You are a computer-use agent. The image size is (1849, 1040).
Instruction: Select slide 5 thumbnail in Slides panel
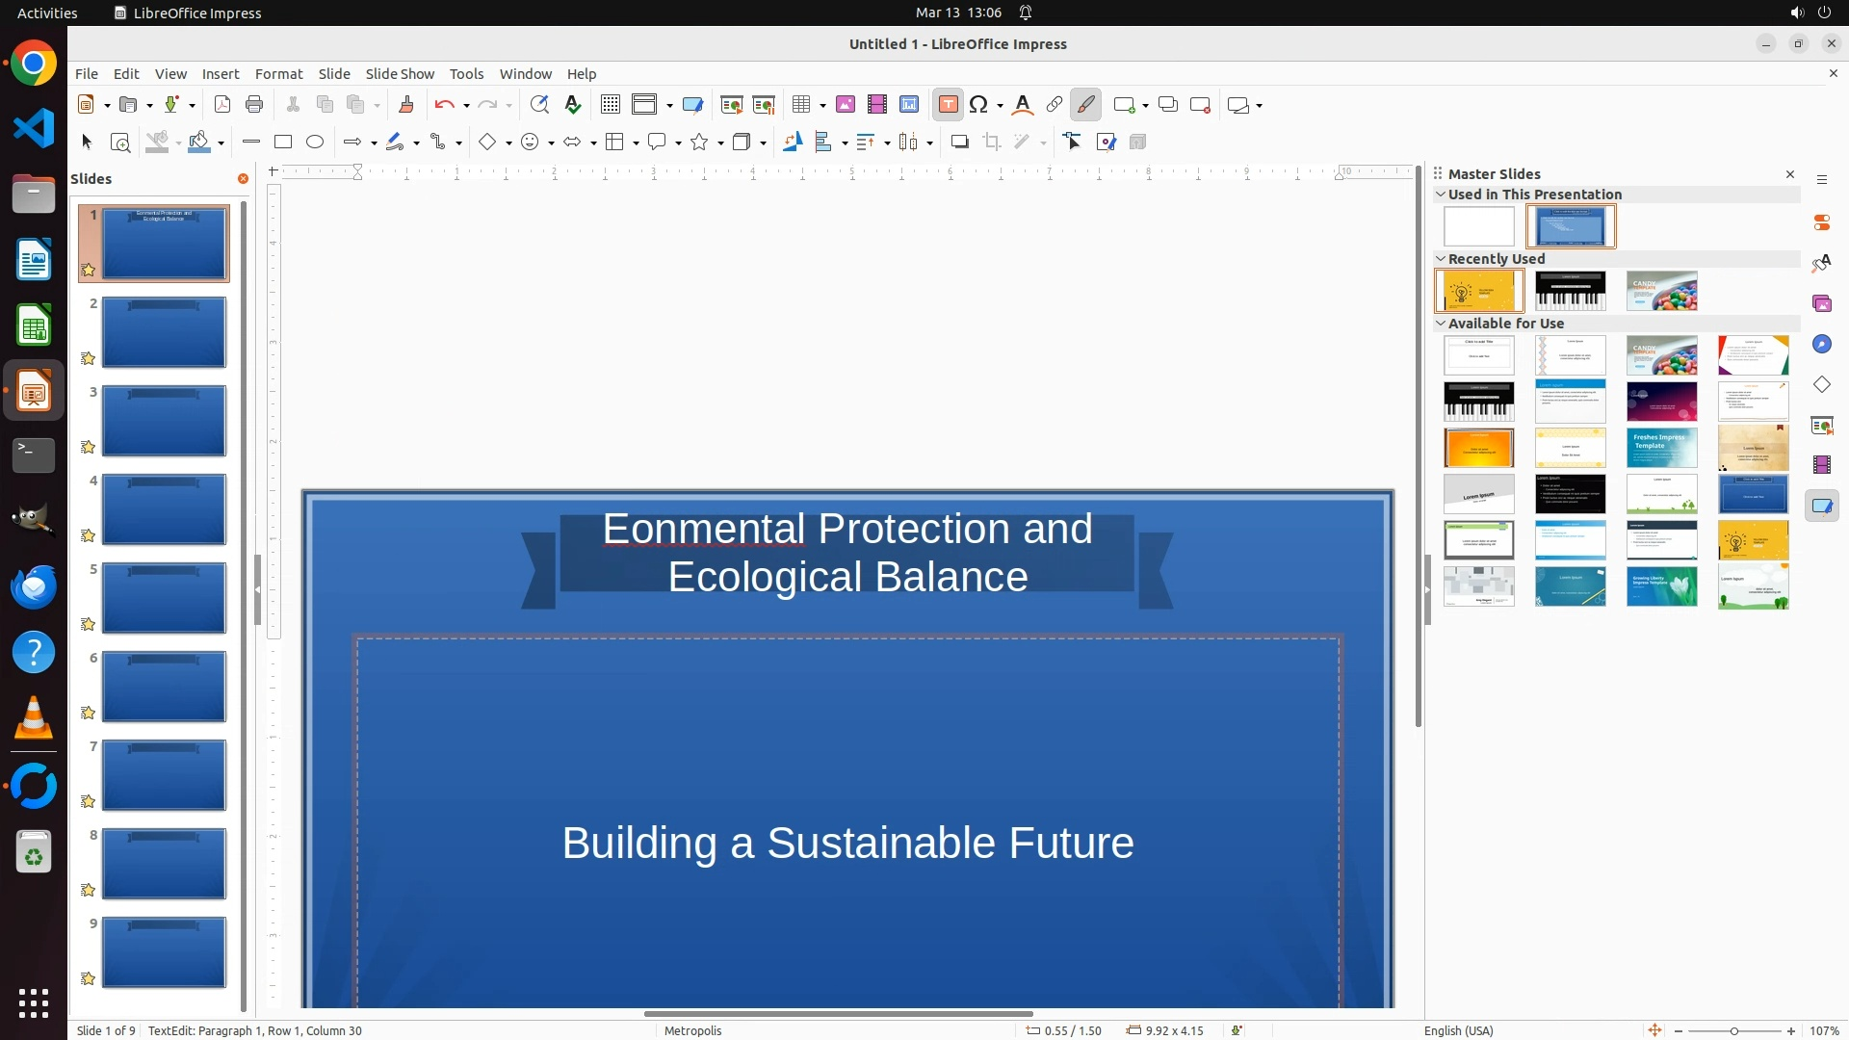(x=164, y=598)
